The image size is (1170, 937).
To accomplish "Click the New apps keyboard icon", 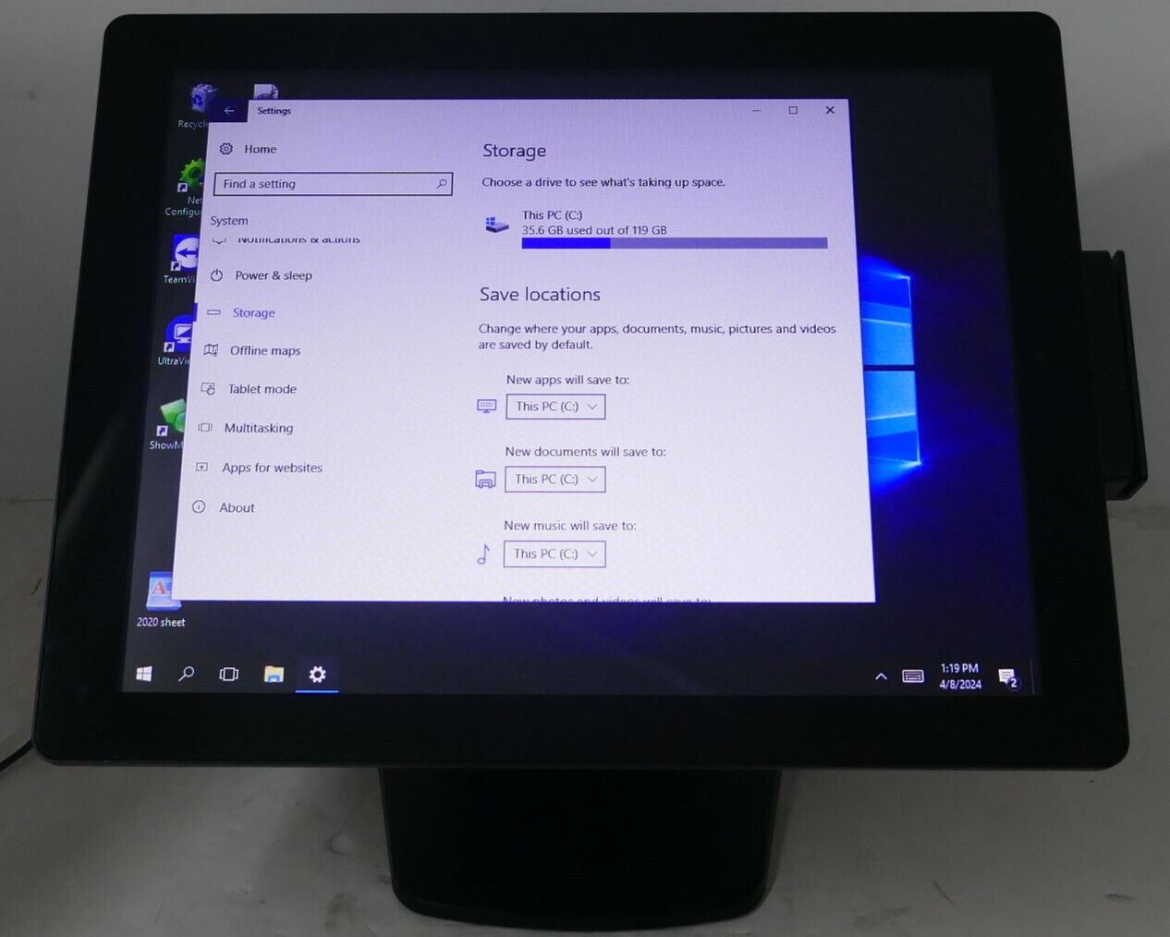I will [x=486, y=407].
